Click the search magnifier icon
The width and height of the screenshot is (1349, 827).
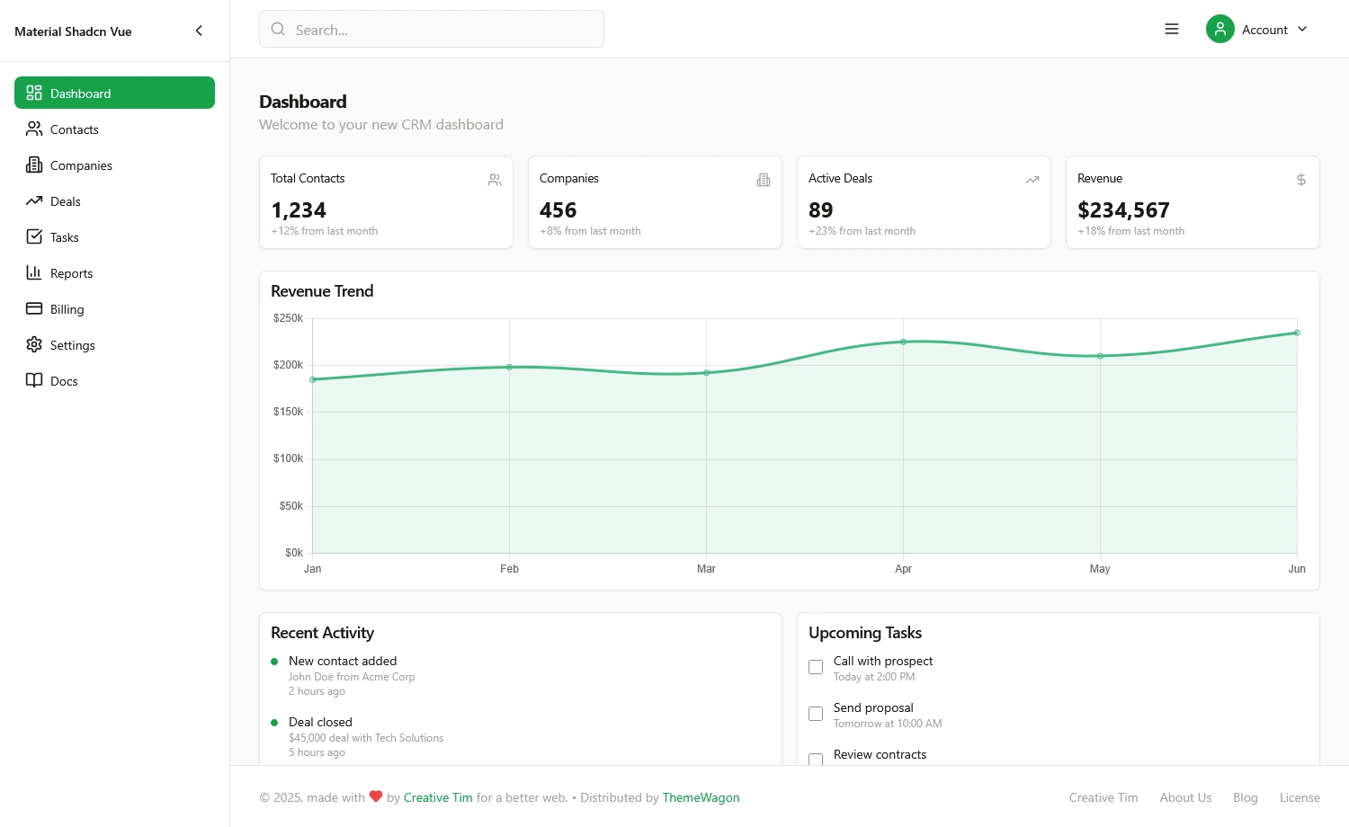point(278,29)
